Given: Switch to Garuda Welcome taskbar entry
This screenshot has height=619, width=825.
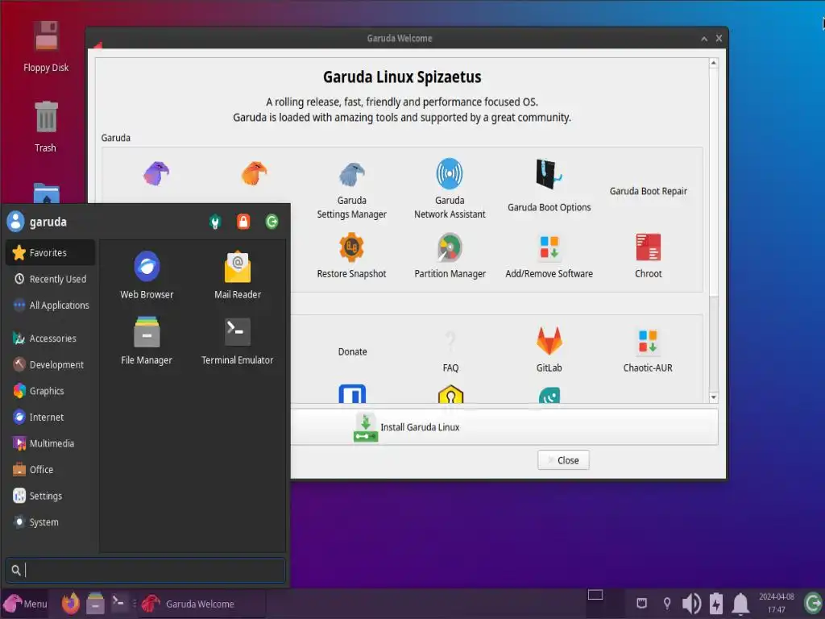Looking at the screenshot, I should pyautogui.click(x=202, y=604).
